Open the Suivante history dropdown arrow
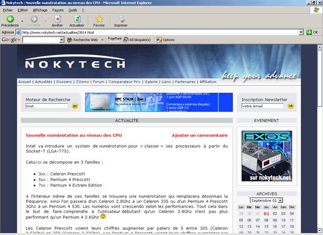The height and width of the screenshot is (235, 323). (x=46, y=21)
